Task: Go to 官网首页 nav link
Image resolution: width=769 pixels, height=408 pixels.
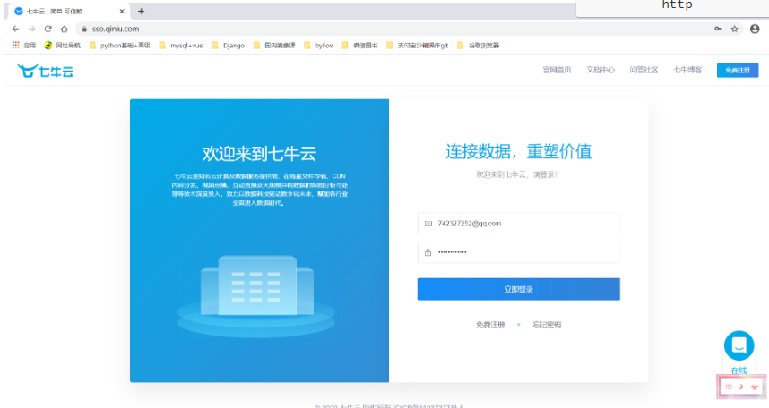Action: (557, 70)
